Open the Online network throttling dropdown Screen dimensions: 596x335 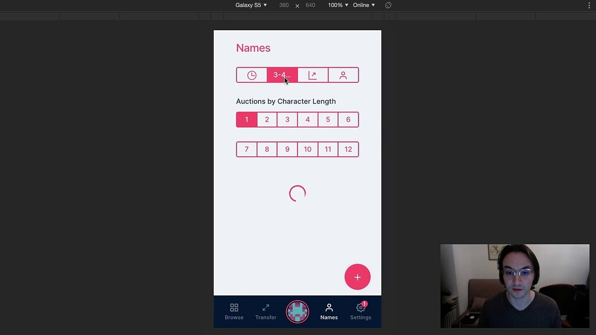click(x=363, y=5)
